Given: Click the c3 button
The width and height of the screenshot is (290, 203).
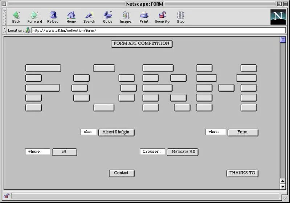Looking at the screenshot, I should pos(65,152).
